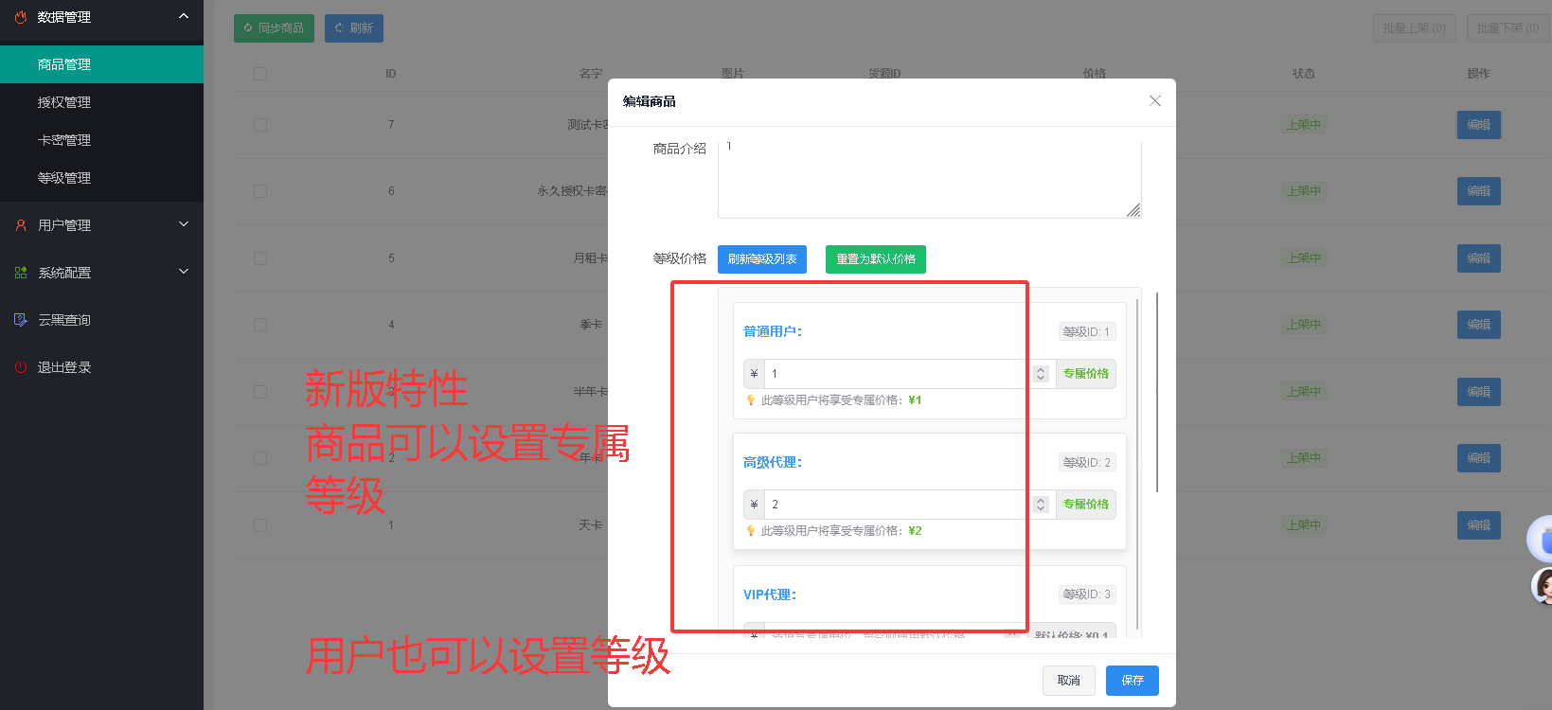Open 授权管理 in sidebar
The width and height of the screenshot is (1552, 710).
pyautogui.click(x=101, y=102)
